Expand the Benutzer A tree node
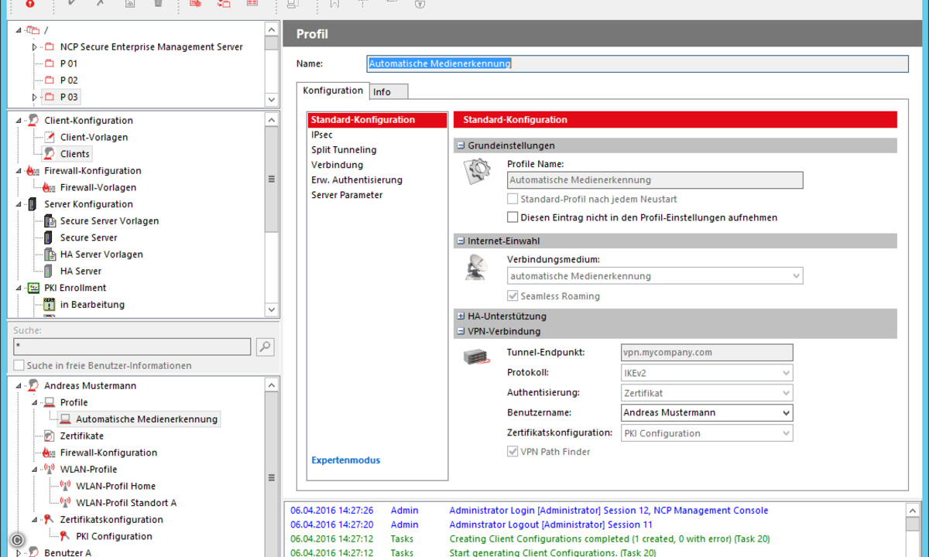Viewport: 929px width, 557px height. point(18,552)
